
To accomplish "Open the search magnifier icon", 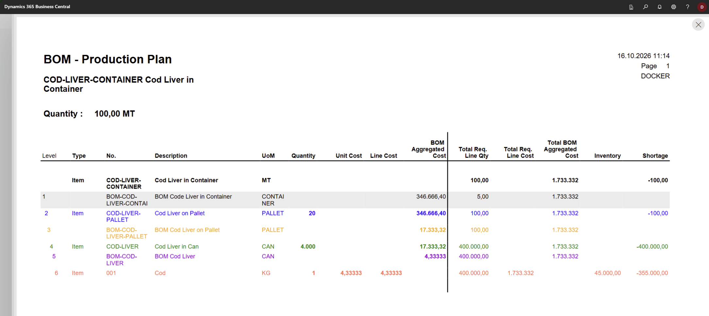I will [x=645, y=7].
